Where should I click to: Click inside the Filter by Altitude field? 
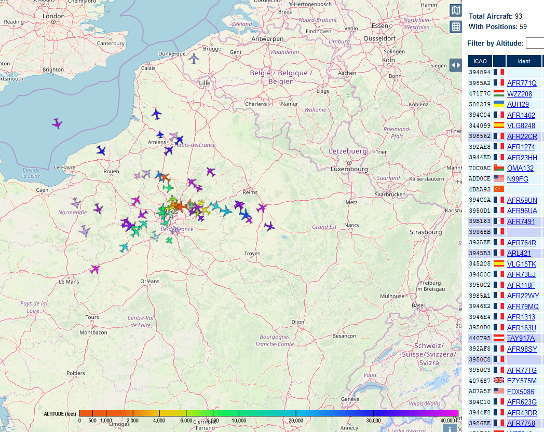click(x=535, y=43)
